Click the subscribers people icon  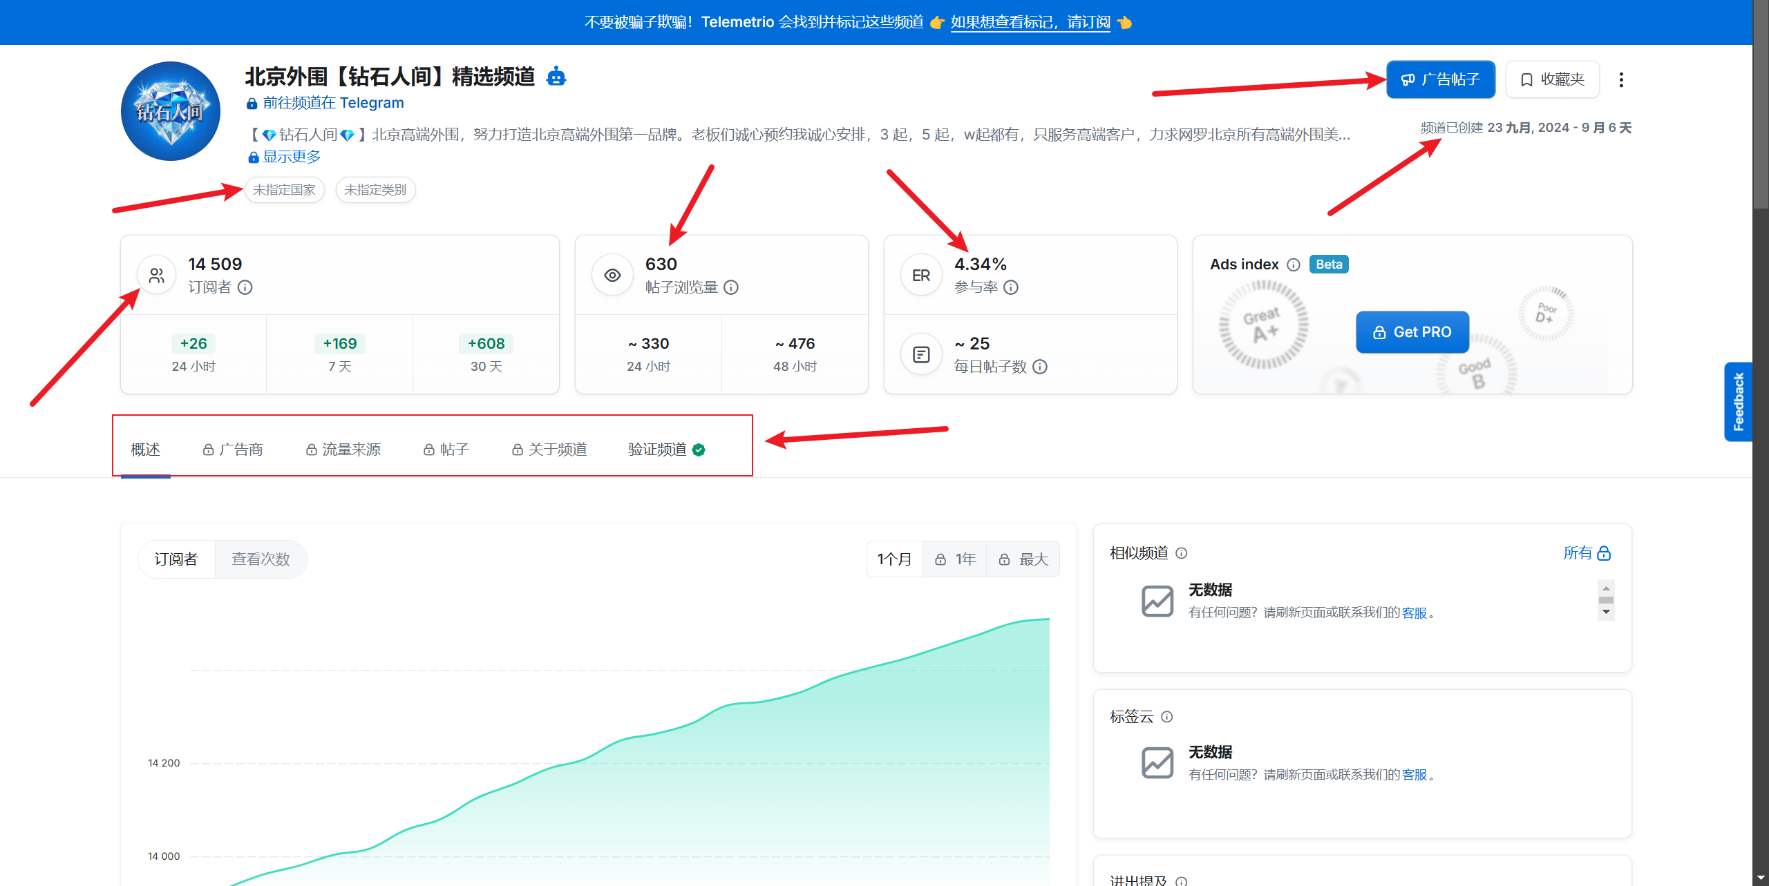(x=157, y=276)
